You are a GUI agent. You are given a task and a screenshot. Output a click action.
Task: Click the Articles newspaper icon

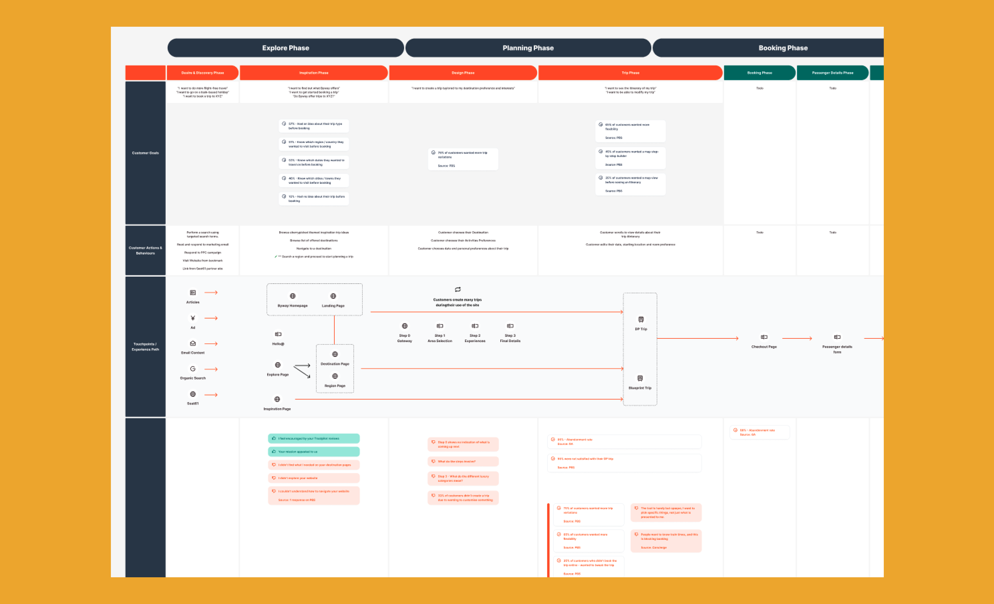click(x=193, y=293)
